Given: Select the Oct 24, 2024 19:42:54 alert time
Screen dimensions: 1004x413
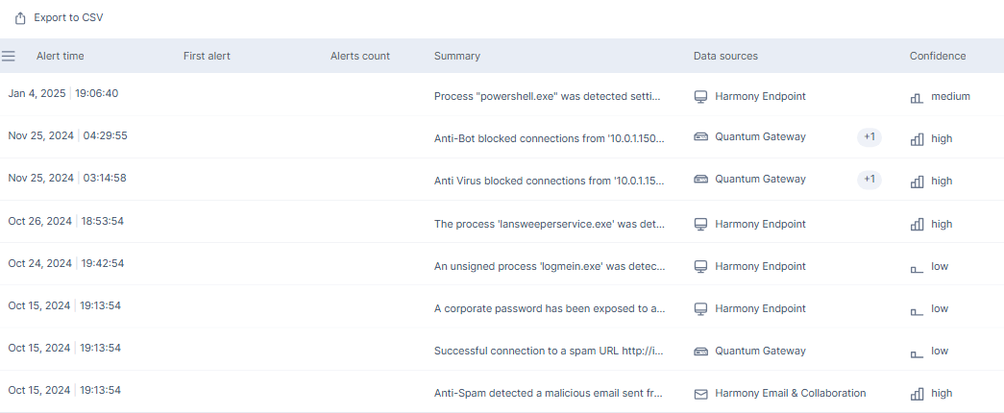Looking at the screenshot, I should [x=66, y=264].
